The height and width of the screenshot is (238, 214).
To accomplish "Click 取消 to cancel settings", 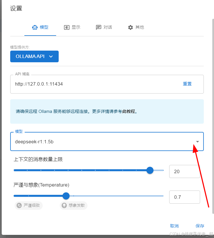I will (x=174, y=226).
